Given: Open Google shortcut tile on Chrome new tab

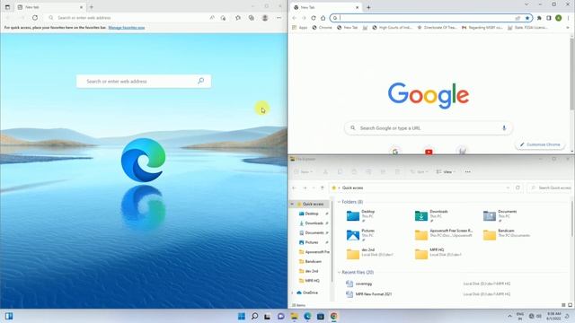Looking at the screenshot, I should [395, 152].
